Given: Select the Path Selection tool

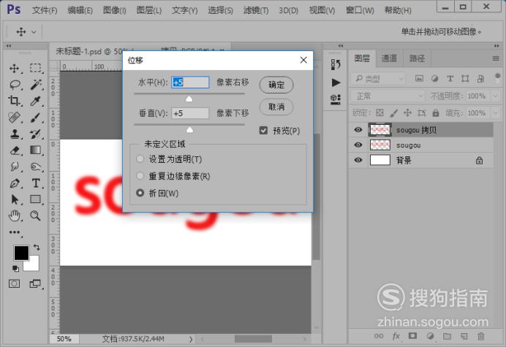Looking at the screenshot, I should point(15,199).
